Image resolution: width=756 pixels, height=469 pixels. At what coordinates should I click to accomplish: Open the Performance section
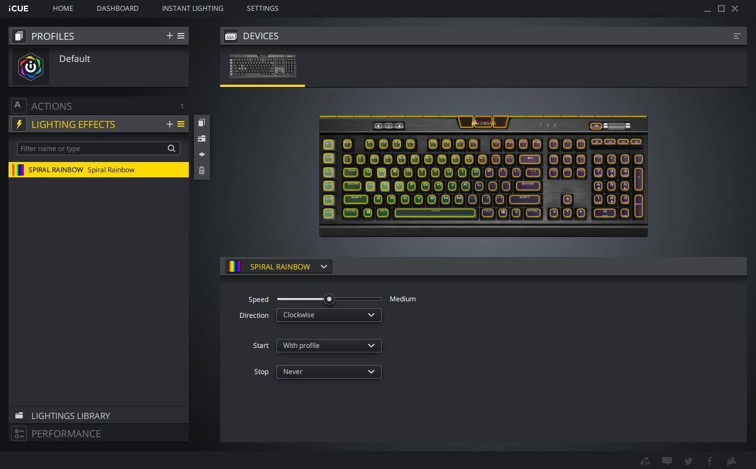tap(66, 434)
